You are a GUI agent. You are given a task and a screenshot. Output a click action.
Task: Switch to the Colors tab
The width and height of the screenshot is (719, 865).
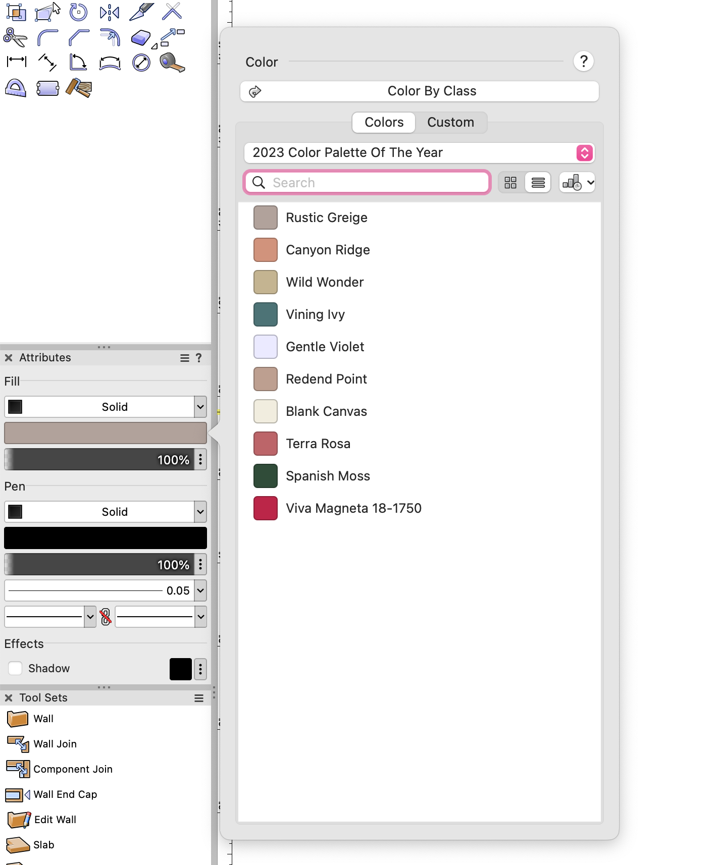tap(384, 122)
